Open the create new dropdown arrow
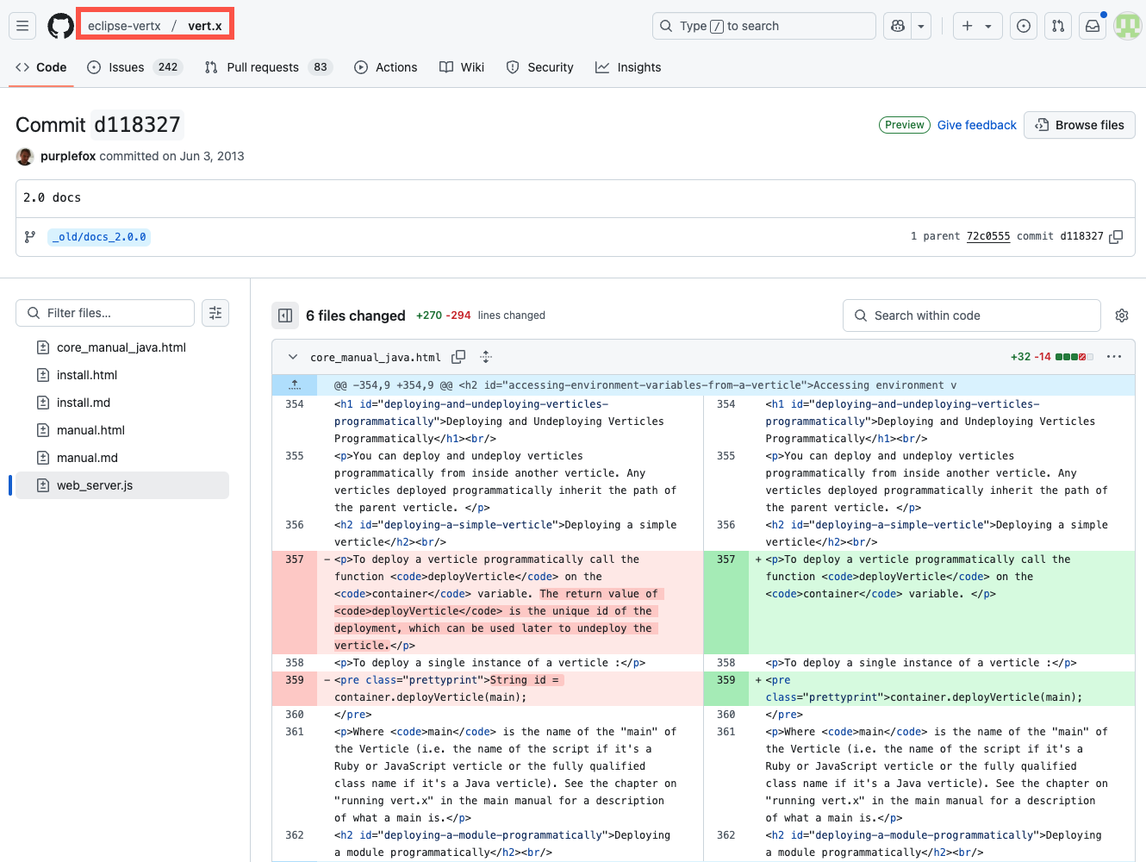The height and width of the screenshot is (862, 1146). point(986,26)
